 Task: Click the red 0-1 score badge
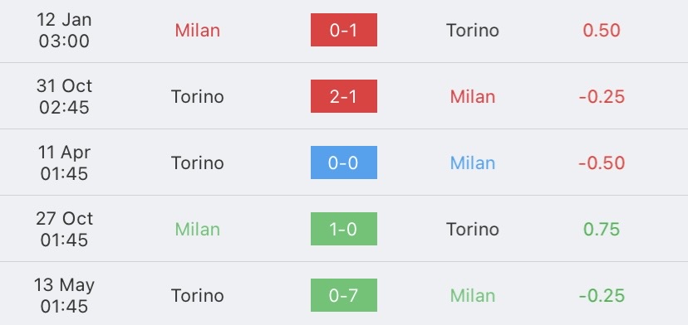pyautogui.click(x=343, y=30)
